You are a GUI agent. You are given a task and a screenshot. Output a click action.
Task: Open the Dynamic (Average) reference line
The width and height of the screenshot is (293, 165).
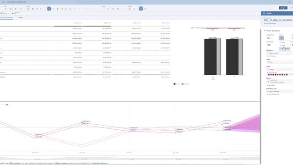click(280, 91)
